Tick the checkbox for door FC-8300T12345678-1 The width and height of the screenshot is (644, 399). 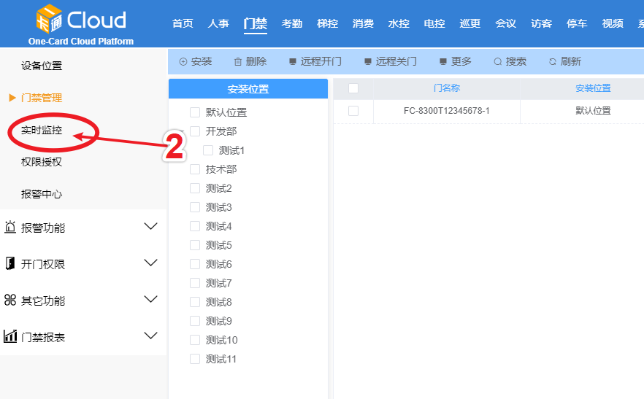353,111
